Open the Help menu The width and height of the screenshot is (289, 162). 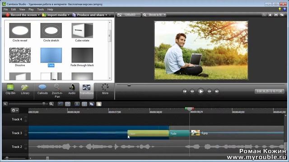(x=50, y=9)
